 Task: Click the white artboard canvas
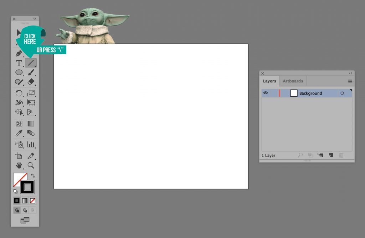click(151, 116)
